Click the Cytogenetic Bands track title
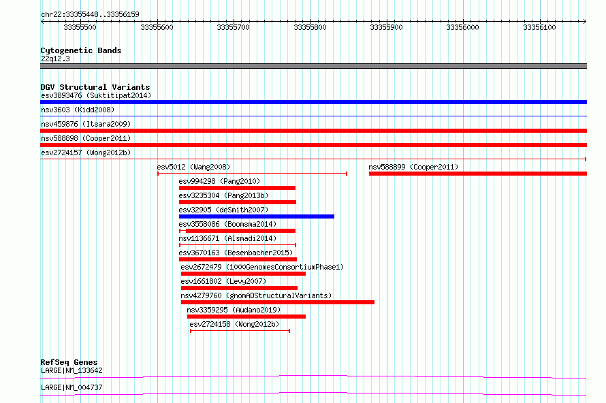Viewport: 606px width, 403px height. pyautogui.click(x=81, y=50)
